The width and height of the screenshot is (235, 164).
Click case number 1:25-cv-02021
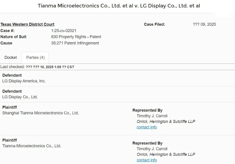point(64,31)
